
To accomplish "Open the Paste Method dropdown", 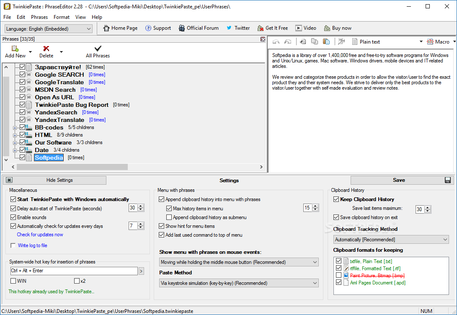I will point(239,283).
